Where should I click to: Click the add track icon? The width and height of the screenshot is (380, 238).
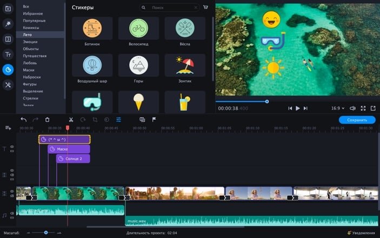click(x=8, y=128)
